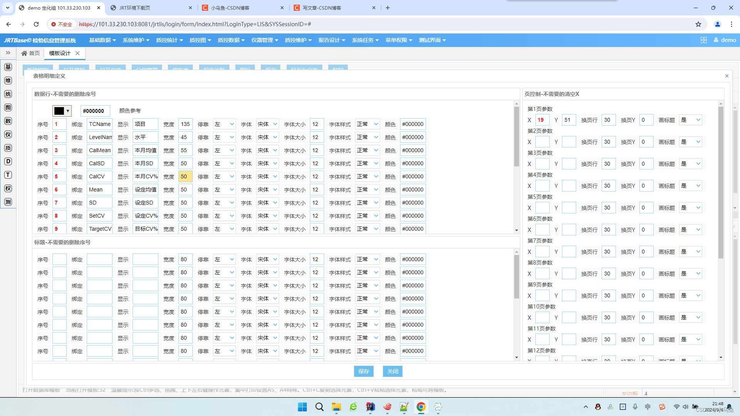Viewport: 740px width, 416px height.
Task: Click 换页行 field of 第3页参数
Action: [x=609, y=164]
